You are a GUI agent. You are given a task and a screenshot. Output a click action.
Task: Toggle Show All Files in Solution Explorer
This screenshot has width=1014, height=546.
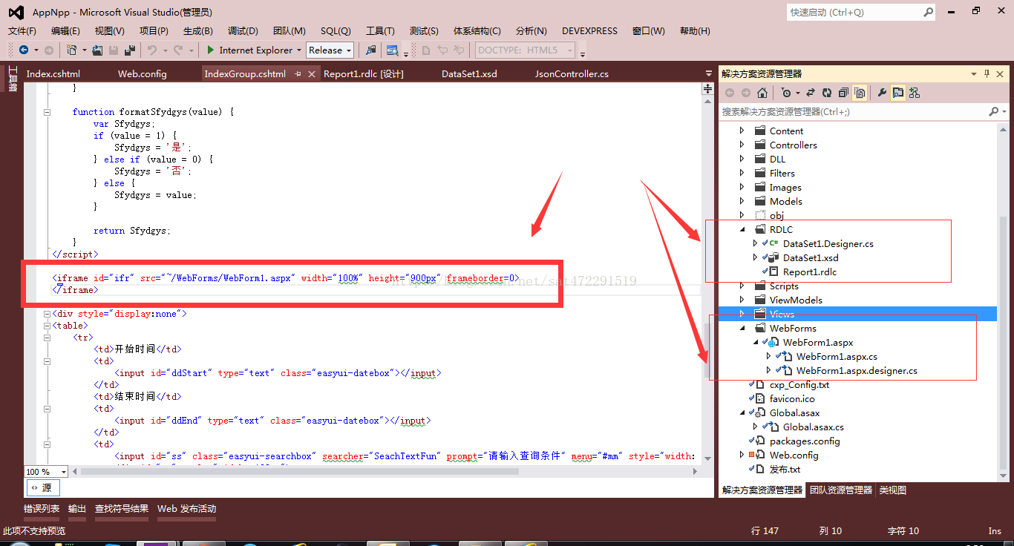[x=860, y=93]
